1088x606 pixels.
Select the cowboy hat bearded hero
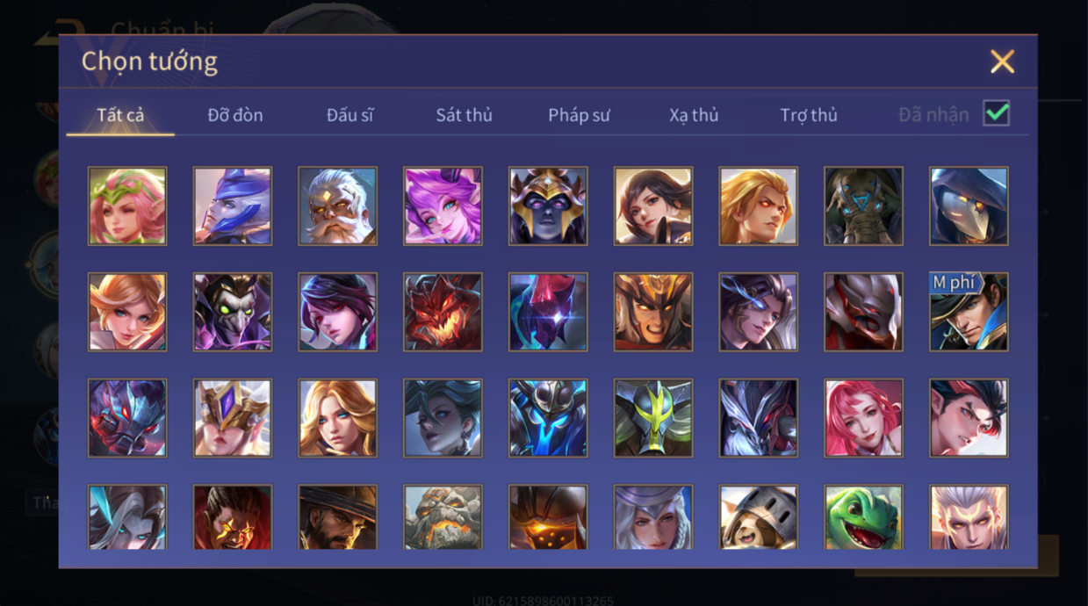click(x=338, y=518)
